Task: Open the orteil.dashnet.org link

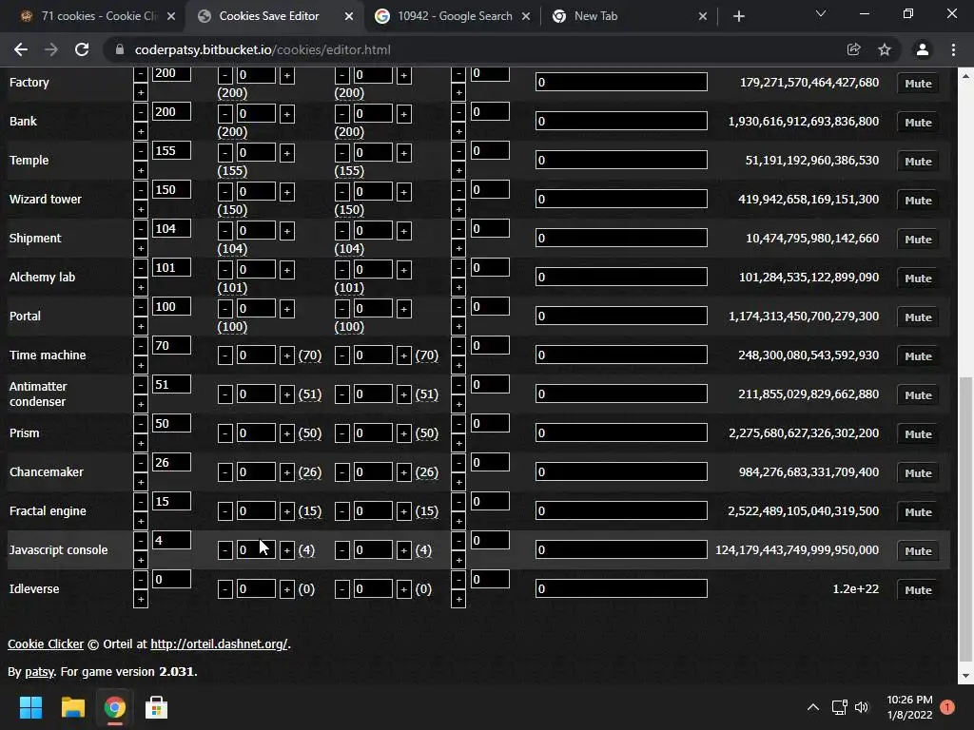Action: [220, 644]
